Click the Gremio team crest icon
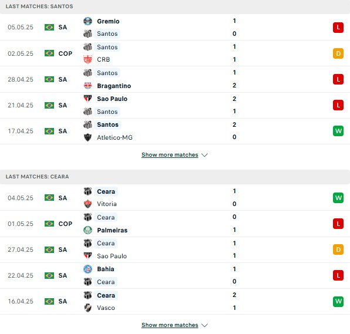350x334 pixels. click(87, 21)
